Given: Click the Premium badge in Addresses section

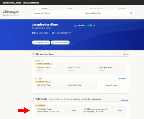Looking at the screenshot, I should tap(124, 100).
